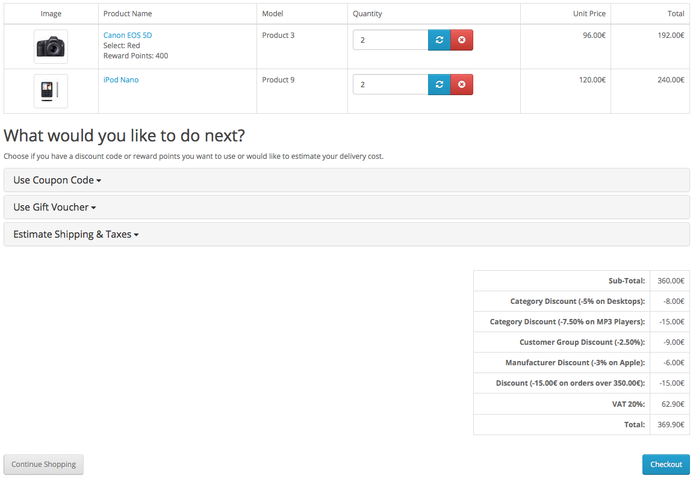Select the -8.00€ discount amount

674,301
